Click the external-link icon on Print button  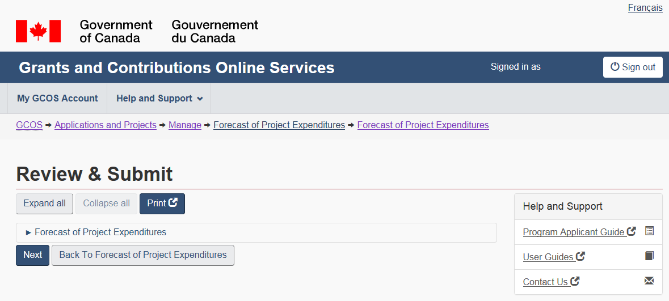(x=173, y=203)
